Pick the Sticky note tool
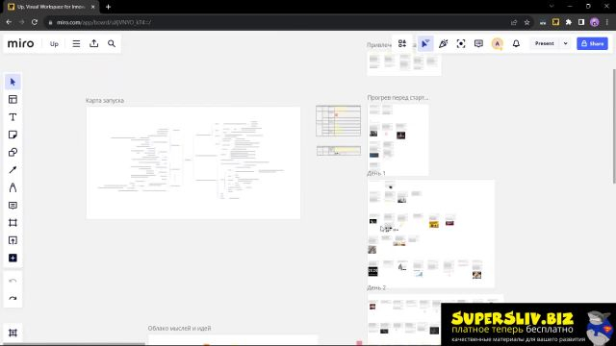 [13, 135]
